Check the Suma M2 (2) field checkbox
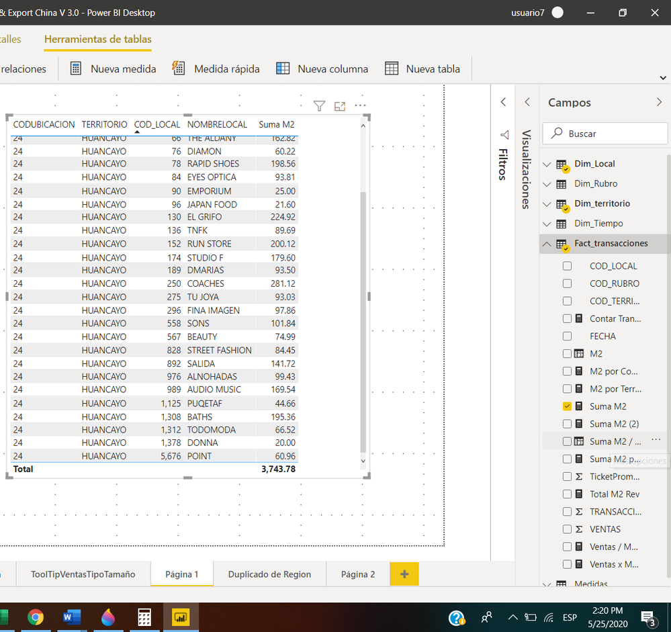The height and width of the screenshot is (632, 671). tap(567, 424)
